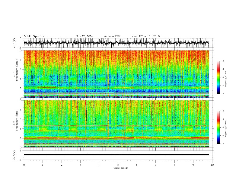This screenshot has height=185, width=239.
Task: Click the ch.2 color scale bar
Action: [218, 127]
